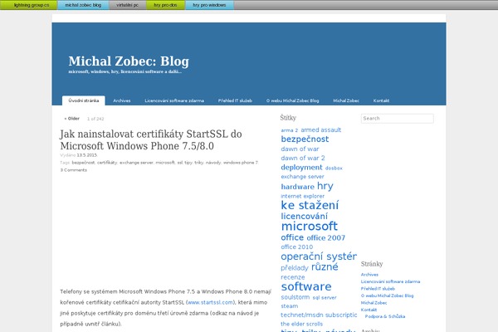Open Michal Zobec in the navigation bar

[346, 100]
